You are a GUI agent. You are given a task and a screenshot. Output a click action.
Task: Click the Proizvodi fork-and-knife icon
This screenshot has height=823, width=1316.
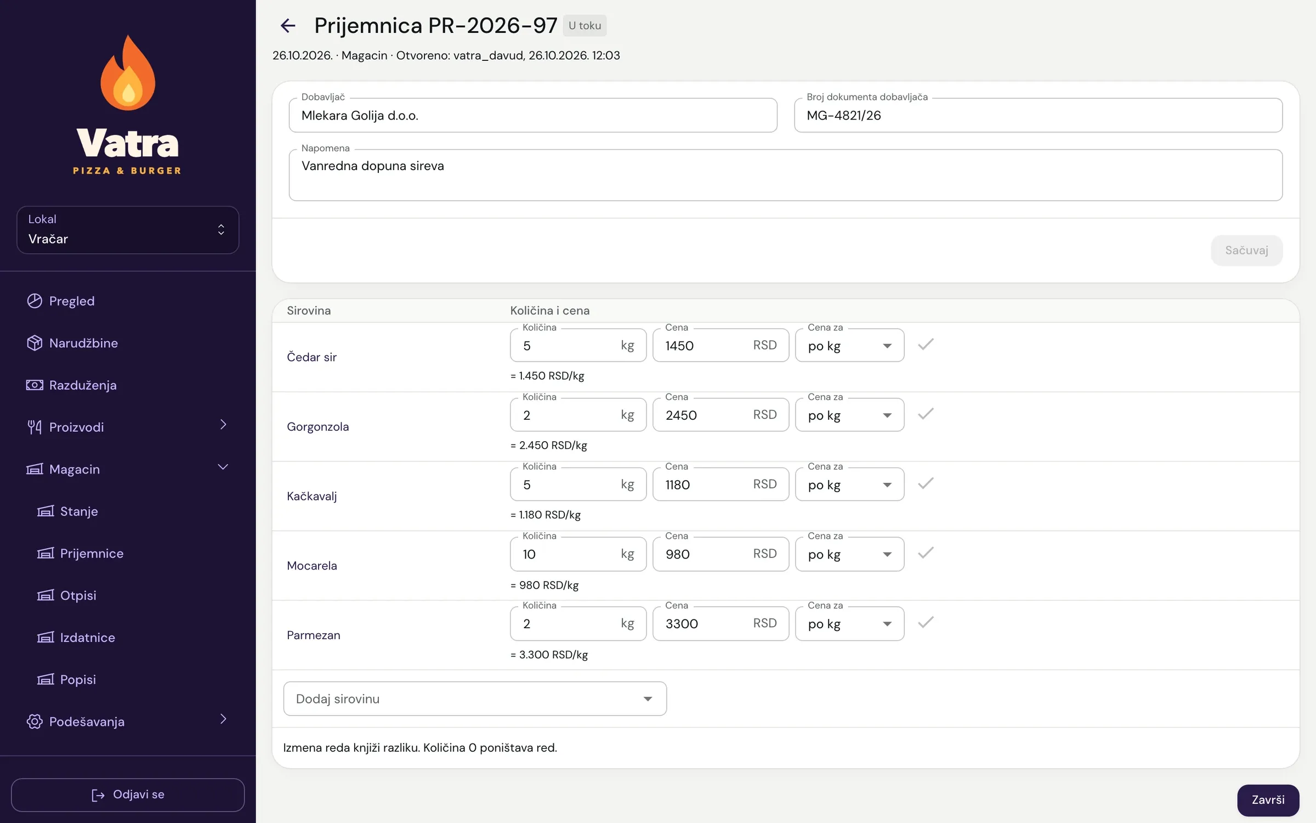pos(35,427)
